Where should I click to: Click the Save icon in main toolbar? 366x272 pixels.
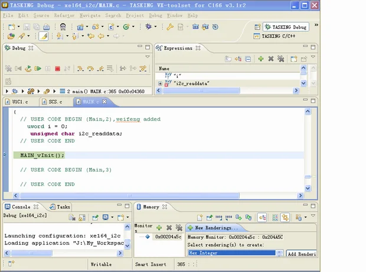27,27
